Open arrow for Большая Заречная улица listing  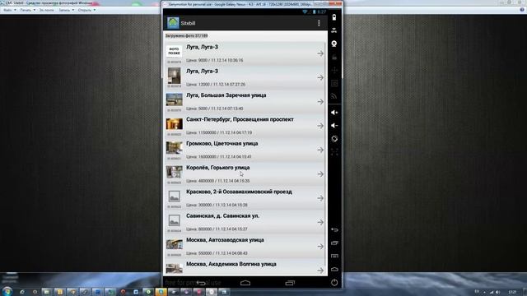(320, 102)
